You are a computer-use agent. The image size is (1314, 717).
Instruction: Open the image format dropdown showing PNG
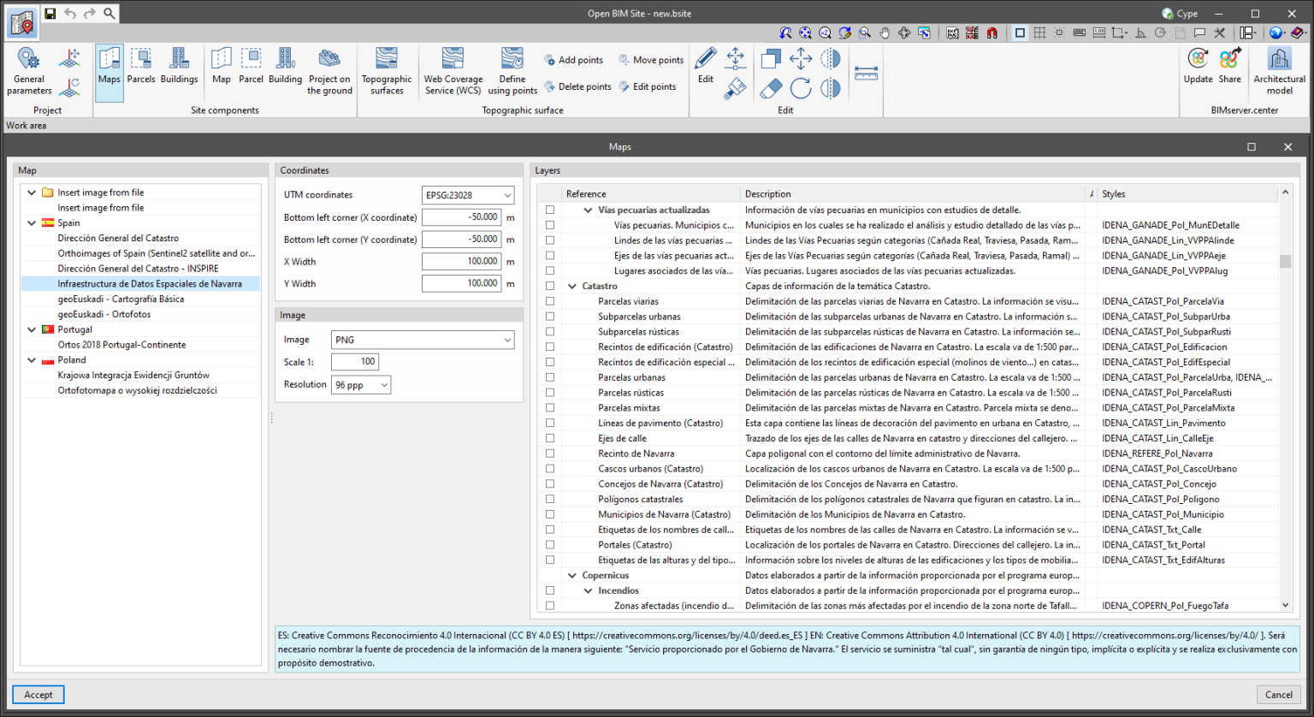coord(422,340)
